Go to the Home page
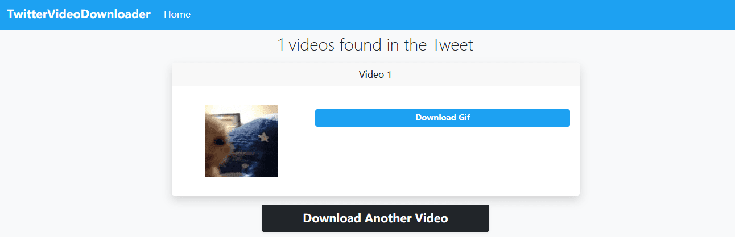This screenshot has height=237, width=735. coord(177,14)
